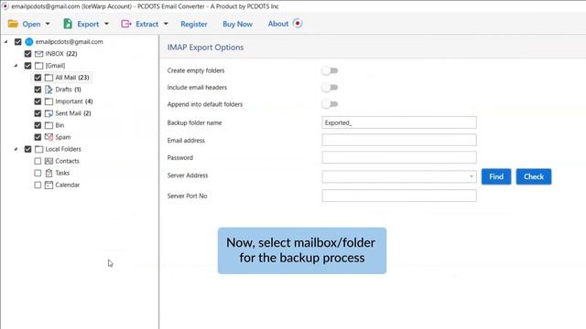Click the Calendar icon in folder tree

pos(49,185)
